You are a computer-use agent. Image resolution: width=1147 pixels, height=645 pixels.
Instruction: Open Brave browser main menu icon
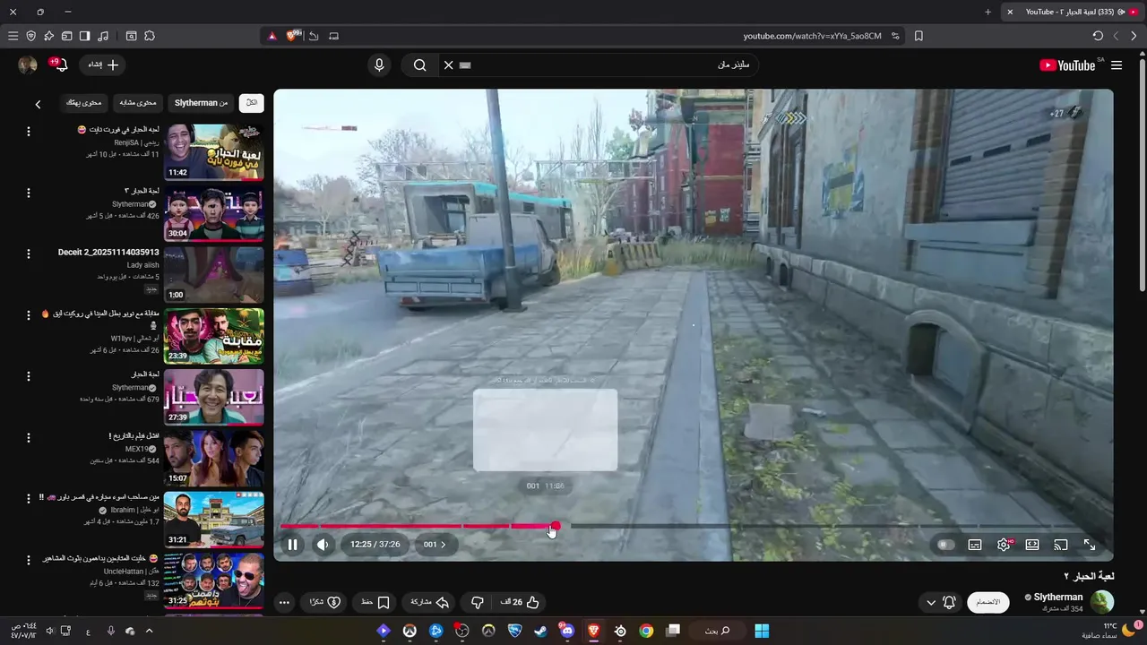pyautogui.click(x=13, y=36)
